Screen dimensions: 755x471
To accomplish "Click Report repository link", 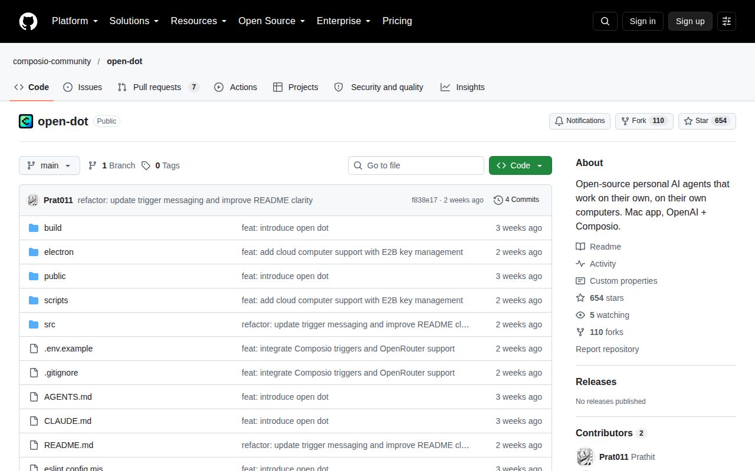I will 607,349.
